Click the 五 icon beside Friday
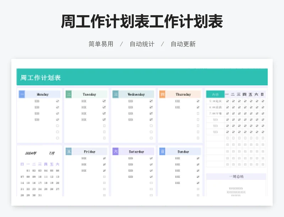This screenshot has height=217, width=284. coord(69,152)
